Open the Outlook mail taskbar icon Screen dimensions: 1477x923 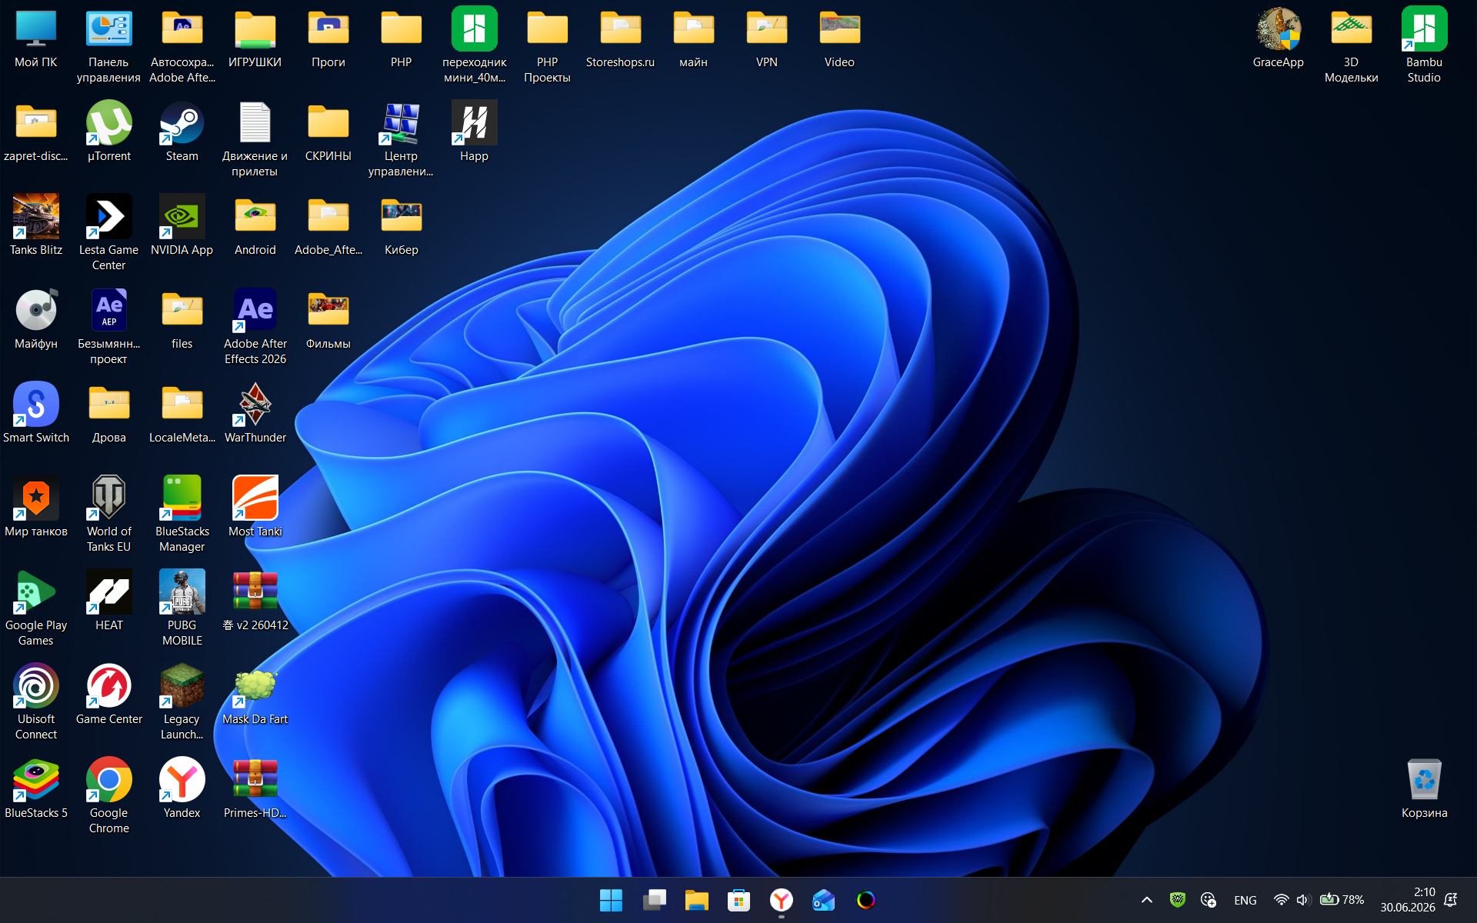(x=823, y=900)
